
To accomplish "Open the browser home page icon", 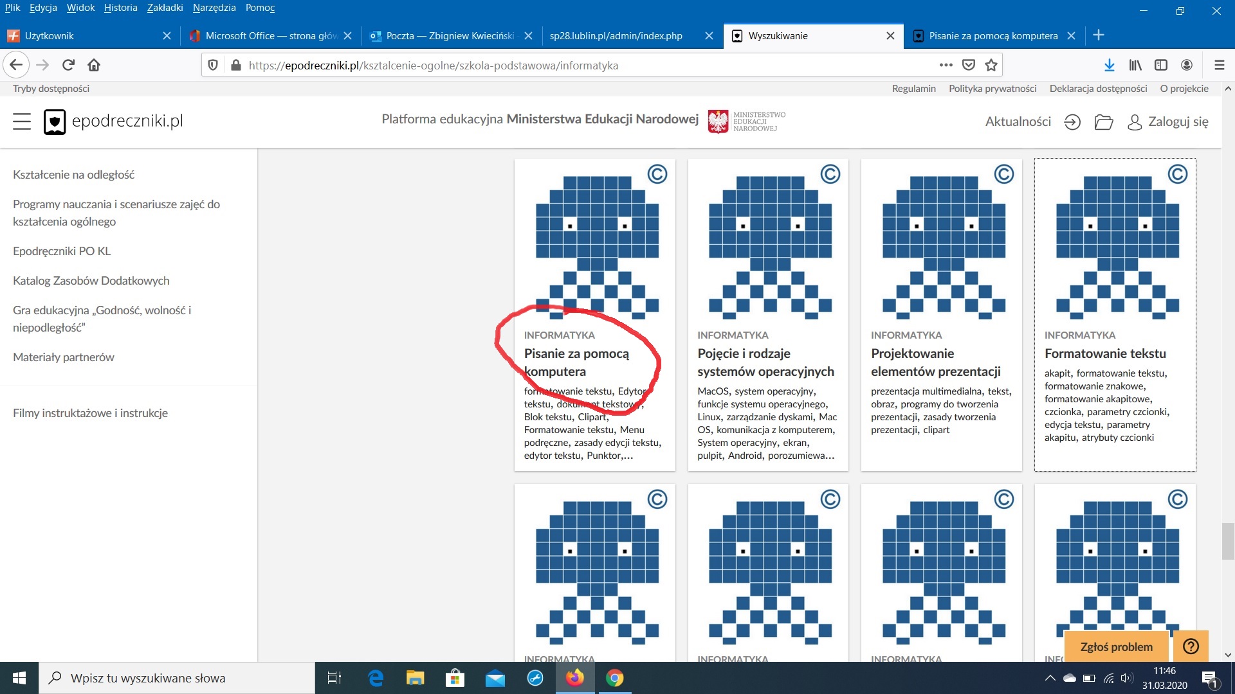I will [x=94, y=65].
